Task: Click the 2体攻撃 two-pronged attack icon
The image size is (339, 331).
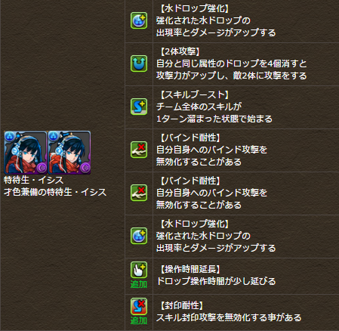Action: point(139,63)
